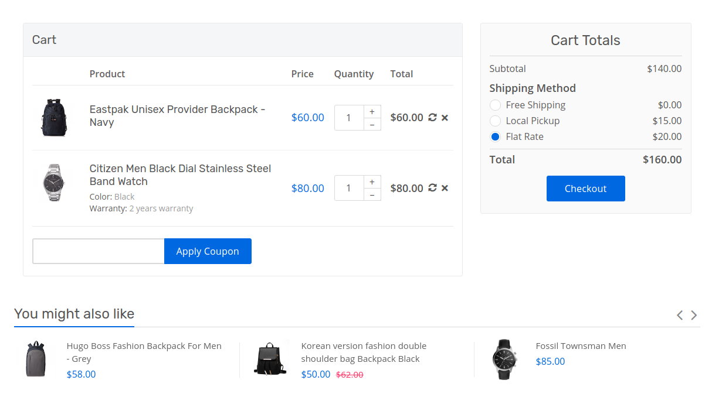
Task: Open the Hugo Boss Fashion Backpack price link
Action: tap(81, 374)
